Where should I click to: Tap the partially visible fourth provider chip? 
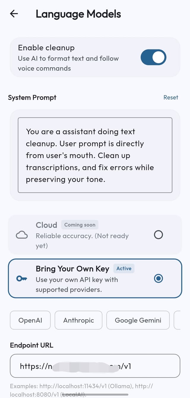[177, 320]
